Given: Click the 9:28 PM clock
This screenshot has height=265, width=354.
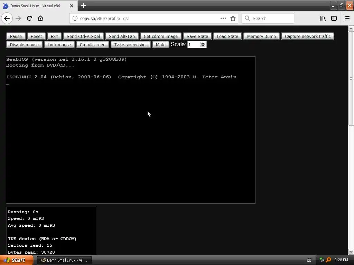Looking at the screenshot, I should (341, 260).
